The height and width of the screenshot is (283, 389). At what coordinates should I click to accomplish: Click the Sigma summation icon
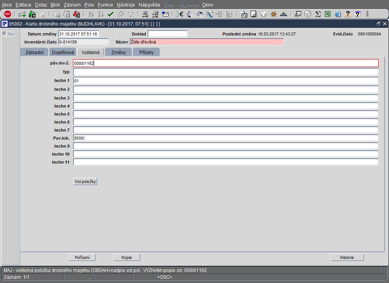(318, 14)
